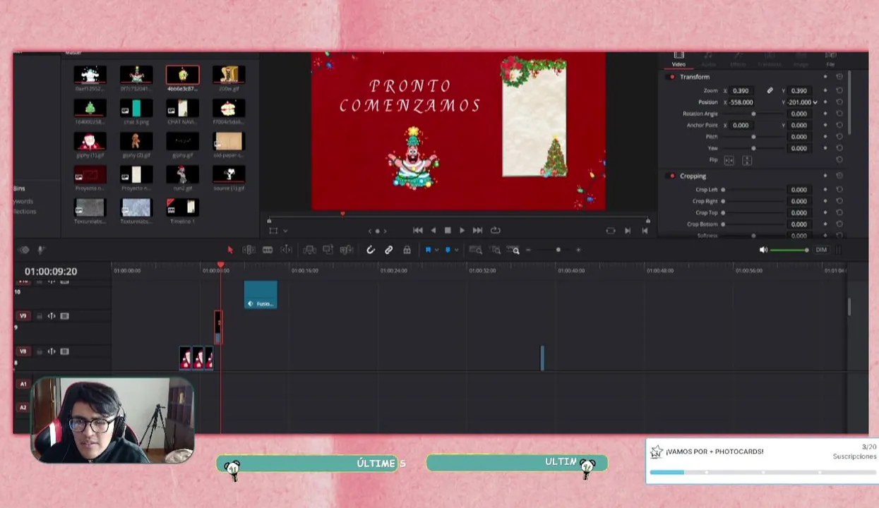Disable the Transform section toggle

coord(672,77)
